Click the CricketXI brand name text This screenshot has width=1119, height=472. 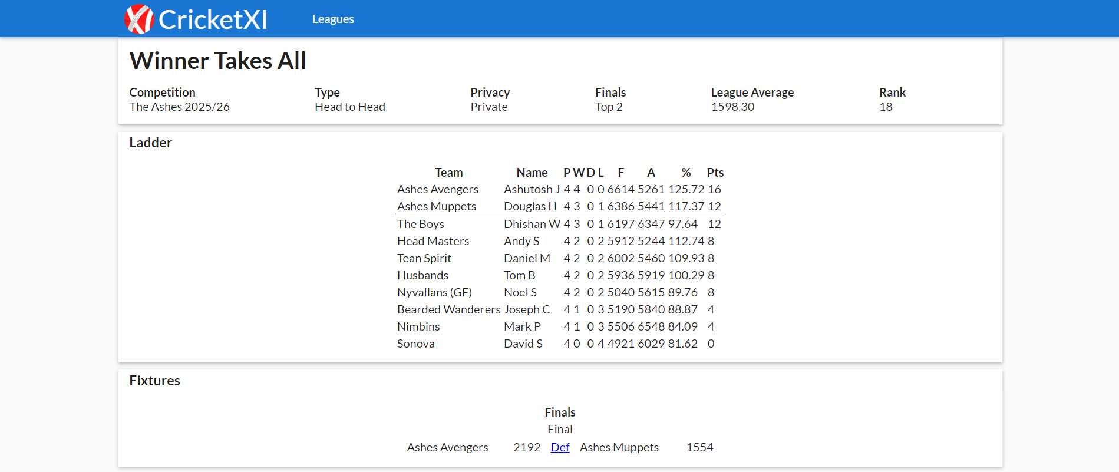[x=213, y=20]
